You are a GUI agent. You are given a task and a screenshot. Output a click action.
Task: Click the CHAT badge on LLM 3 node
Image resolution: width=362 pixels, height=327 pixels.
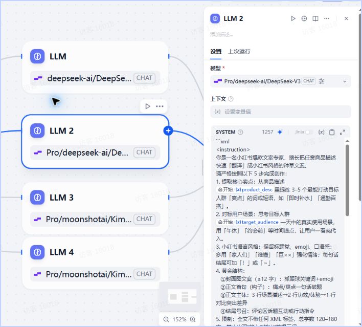pos(144,219)
